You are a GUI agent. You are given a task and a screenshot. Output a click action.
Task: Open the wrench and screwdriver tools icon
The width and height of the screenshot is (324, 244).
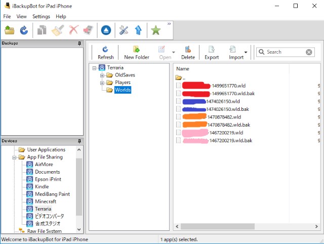(x=124, y=30)
